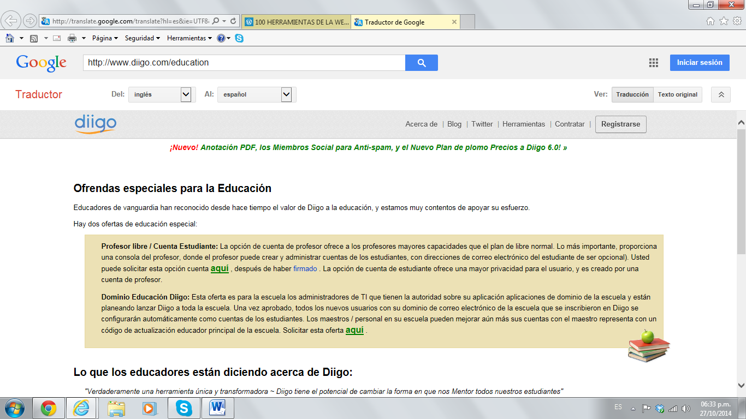This screenshot has height=419, width=746.
Task: Switch view to Traducción
Action: click(x=632, y=94)
